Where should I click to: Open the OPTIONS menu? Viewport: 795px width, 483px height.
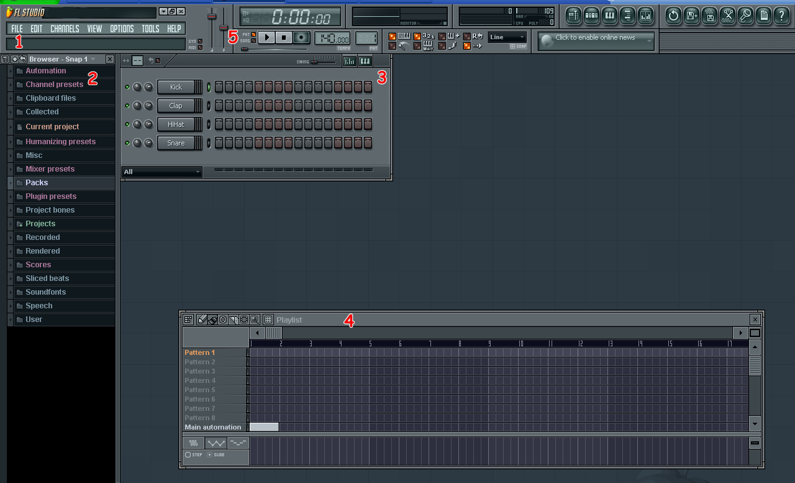[122, 29]
